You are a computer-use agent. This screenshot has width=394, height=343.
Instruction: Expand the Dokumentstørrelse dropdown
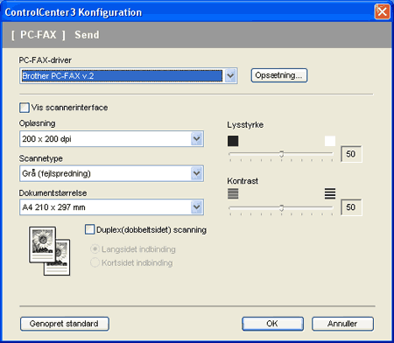tap(197, 207)
